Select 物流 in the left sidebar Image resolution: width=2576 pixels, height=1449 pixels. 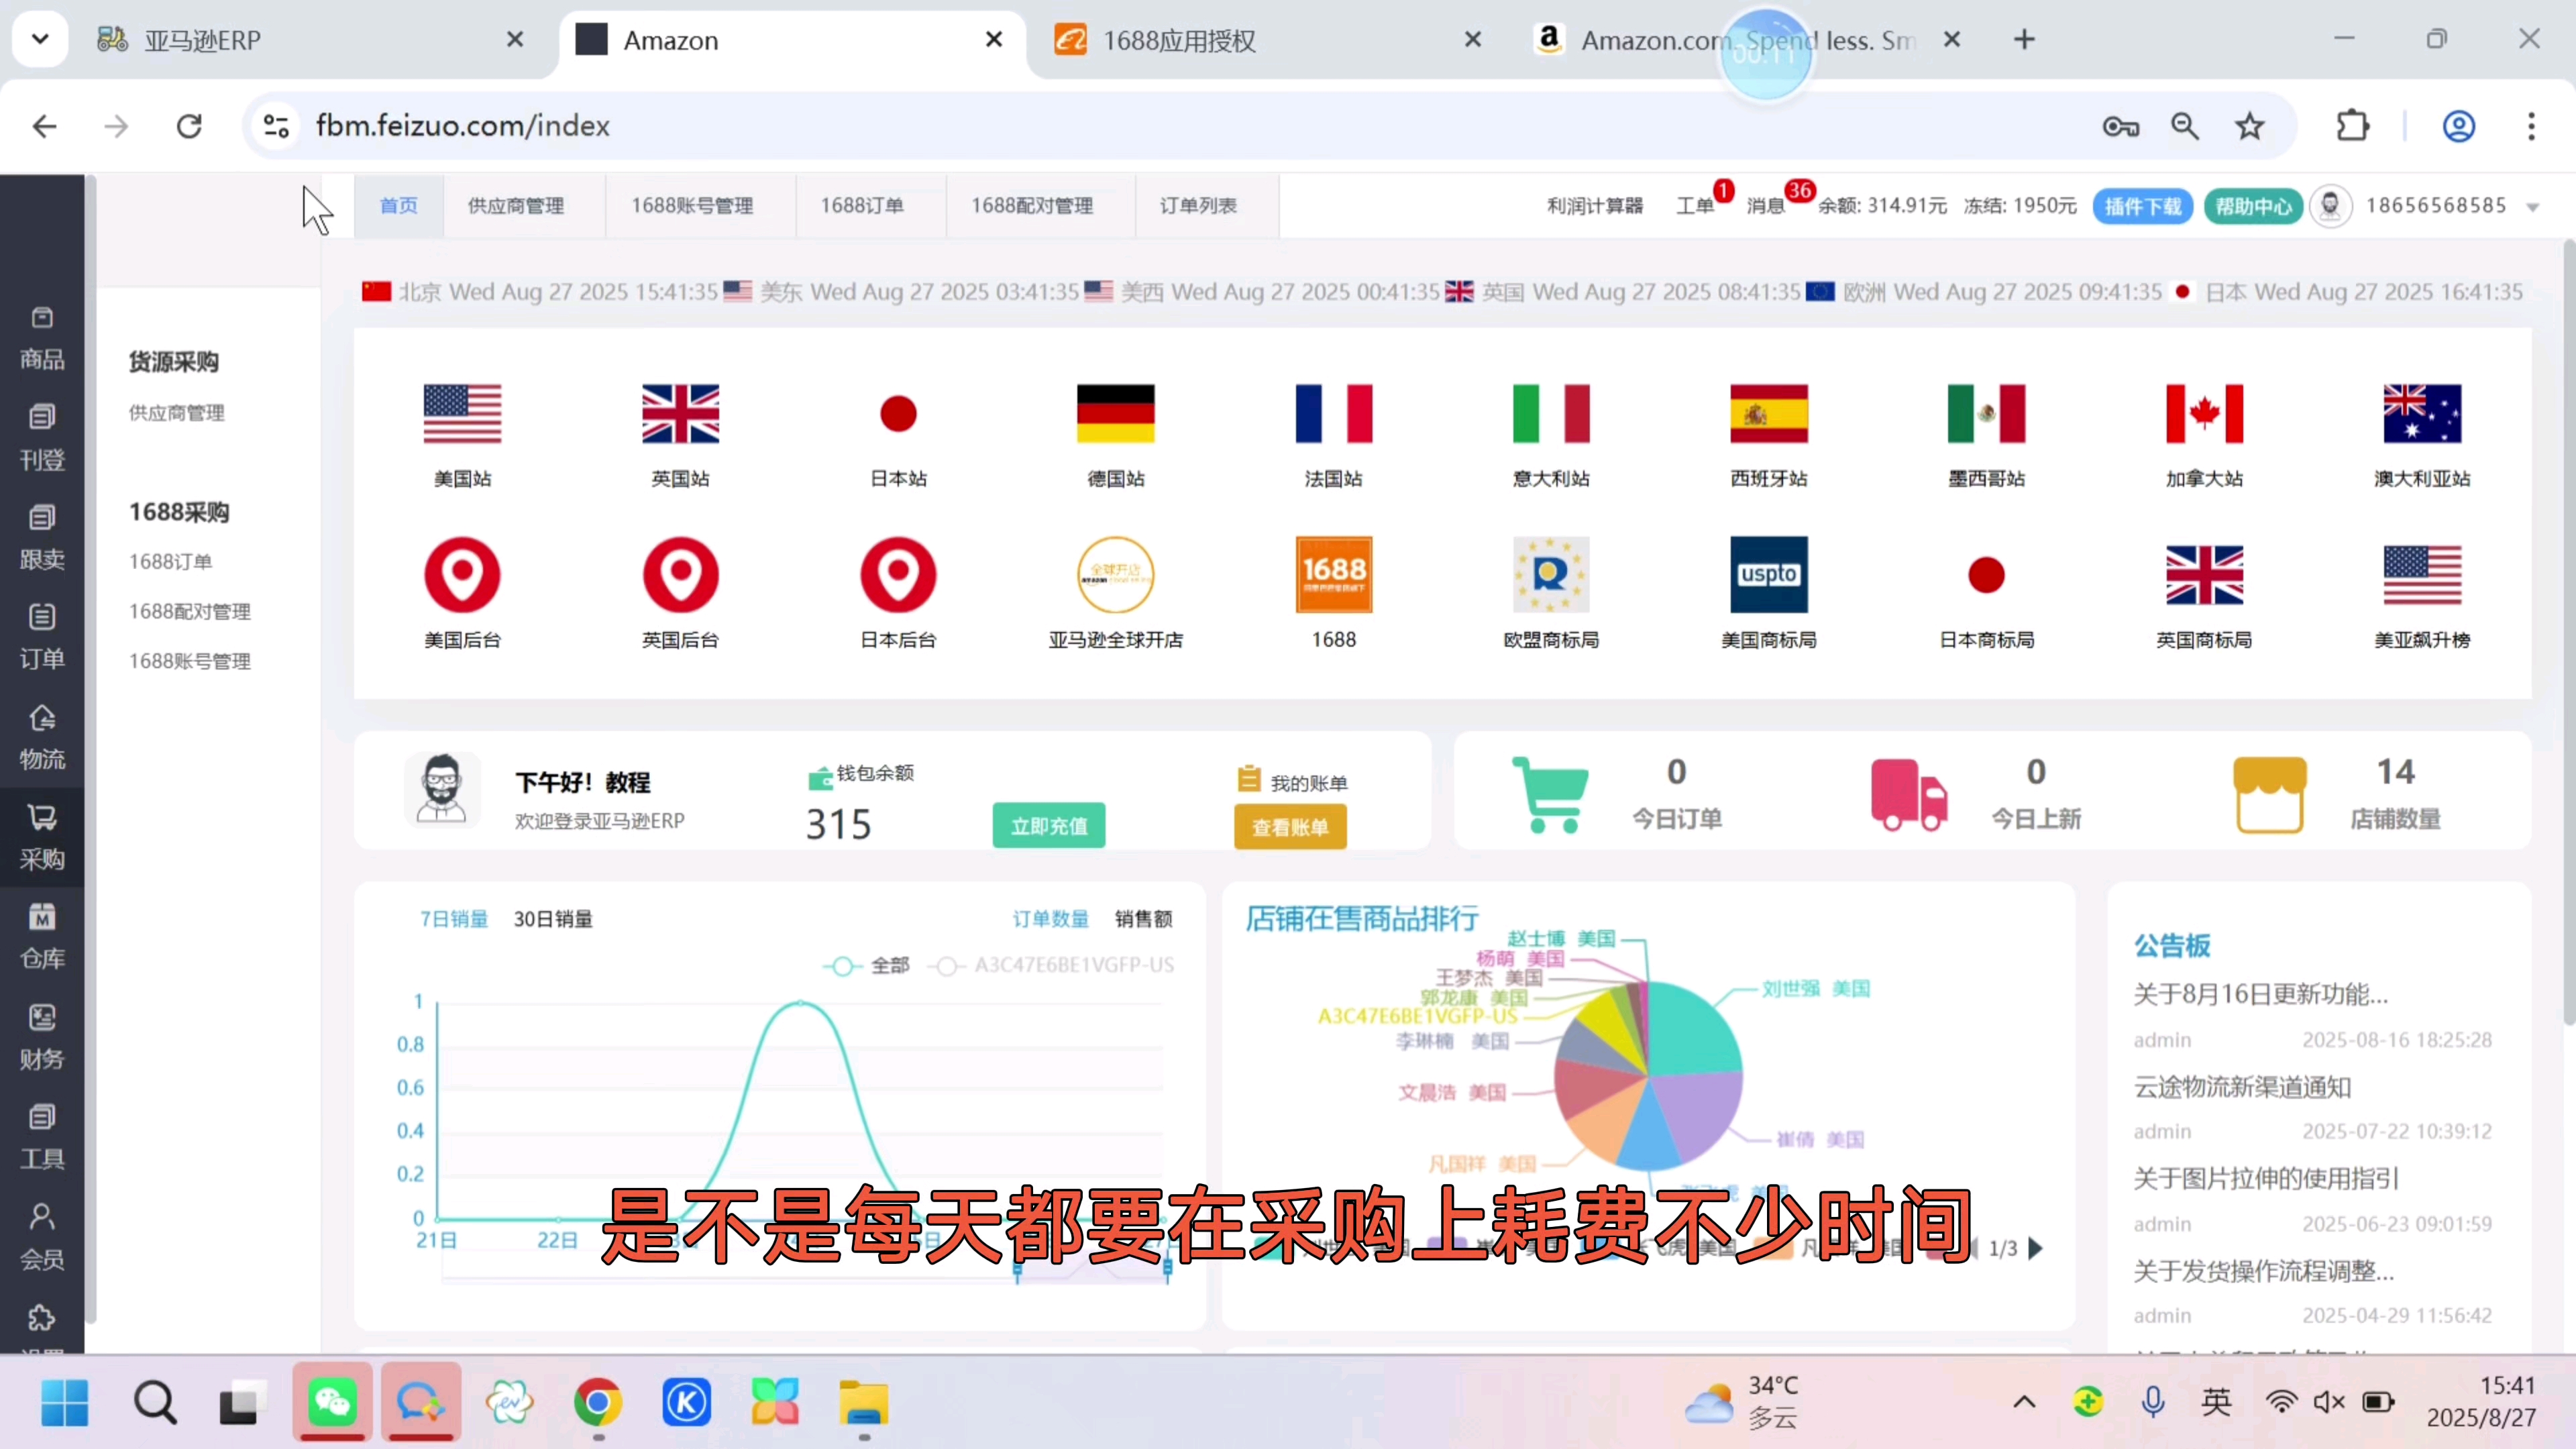(x=42, y=739)
